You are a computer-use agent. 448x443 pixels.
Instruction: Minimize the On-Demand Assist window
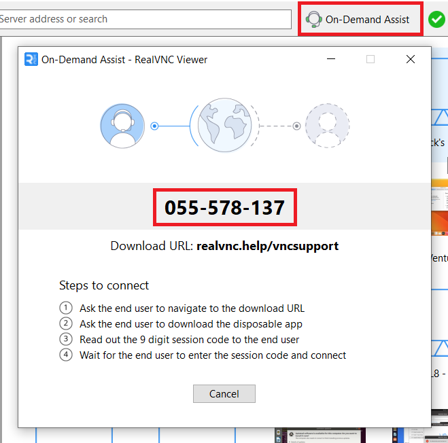[x=330, y=59]
